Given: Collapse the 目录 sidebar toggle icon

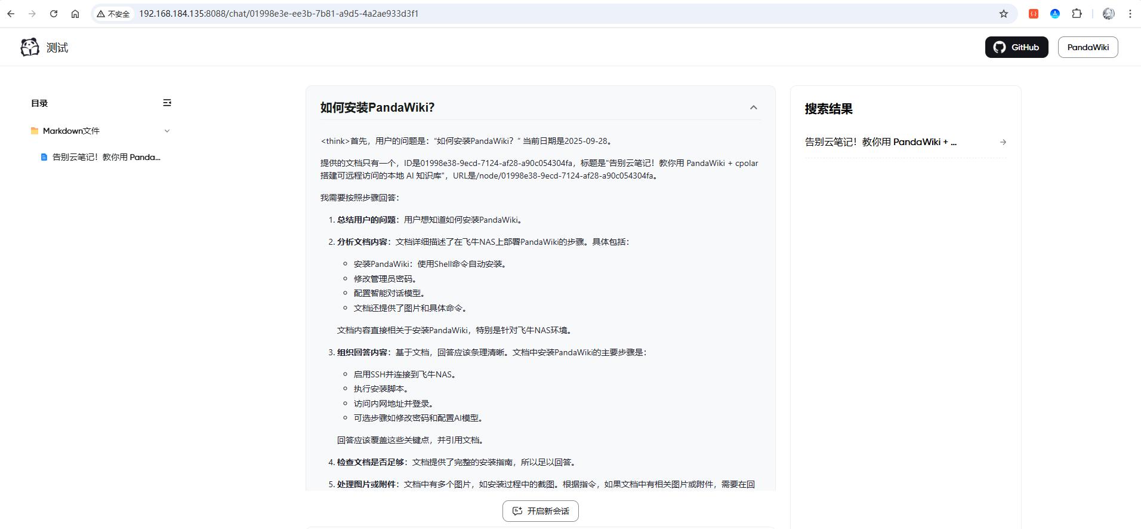Looking at the screenshot, I should pos(167,103).
